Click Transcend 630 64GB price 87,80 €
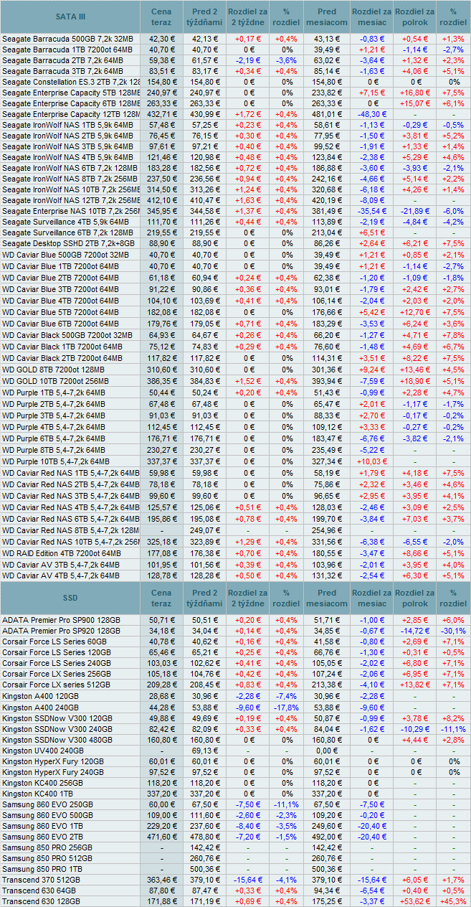Viewport: 471px width, 907px height. (162, 890)
